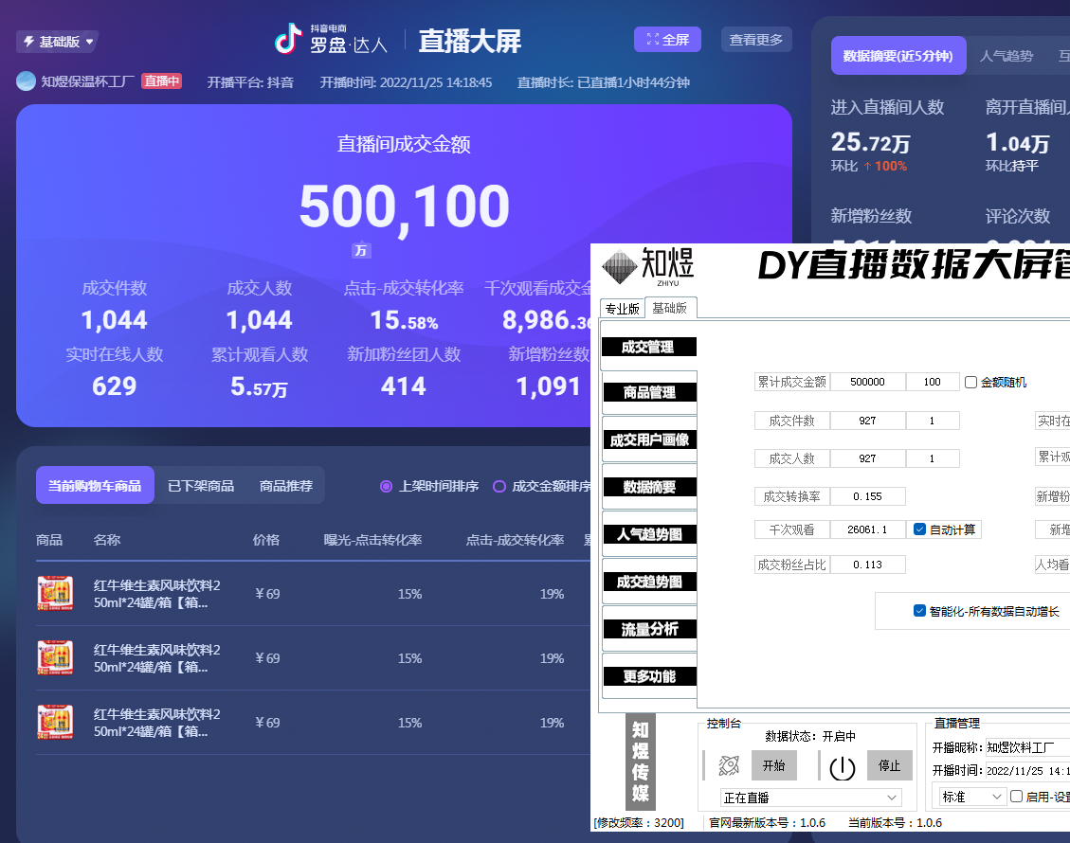Open the 商品管理 panel
Viewport: 1070px width, 843px height.
(x=649, y=391)
